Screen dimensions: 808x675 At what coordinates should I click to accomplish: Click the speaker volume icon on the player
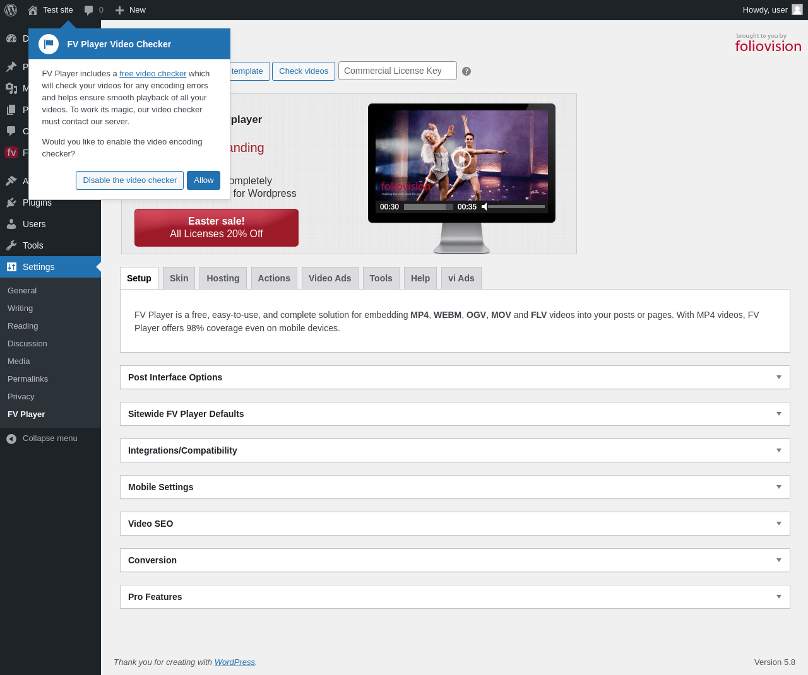(484, 207)
